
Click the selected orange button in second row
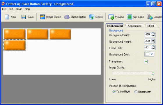click(15, 45)
